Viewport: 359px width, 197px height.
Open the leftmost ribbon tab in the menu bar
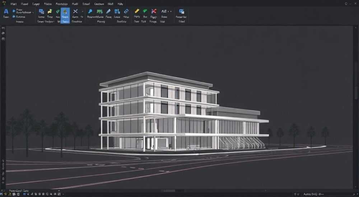coord(14,4)
